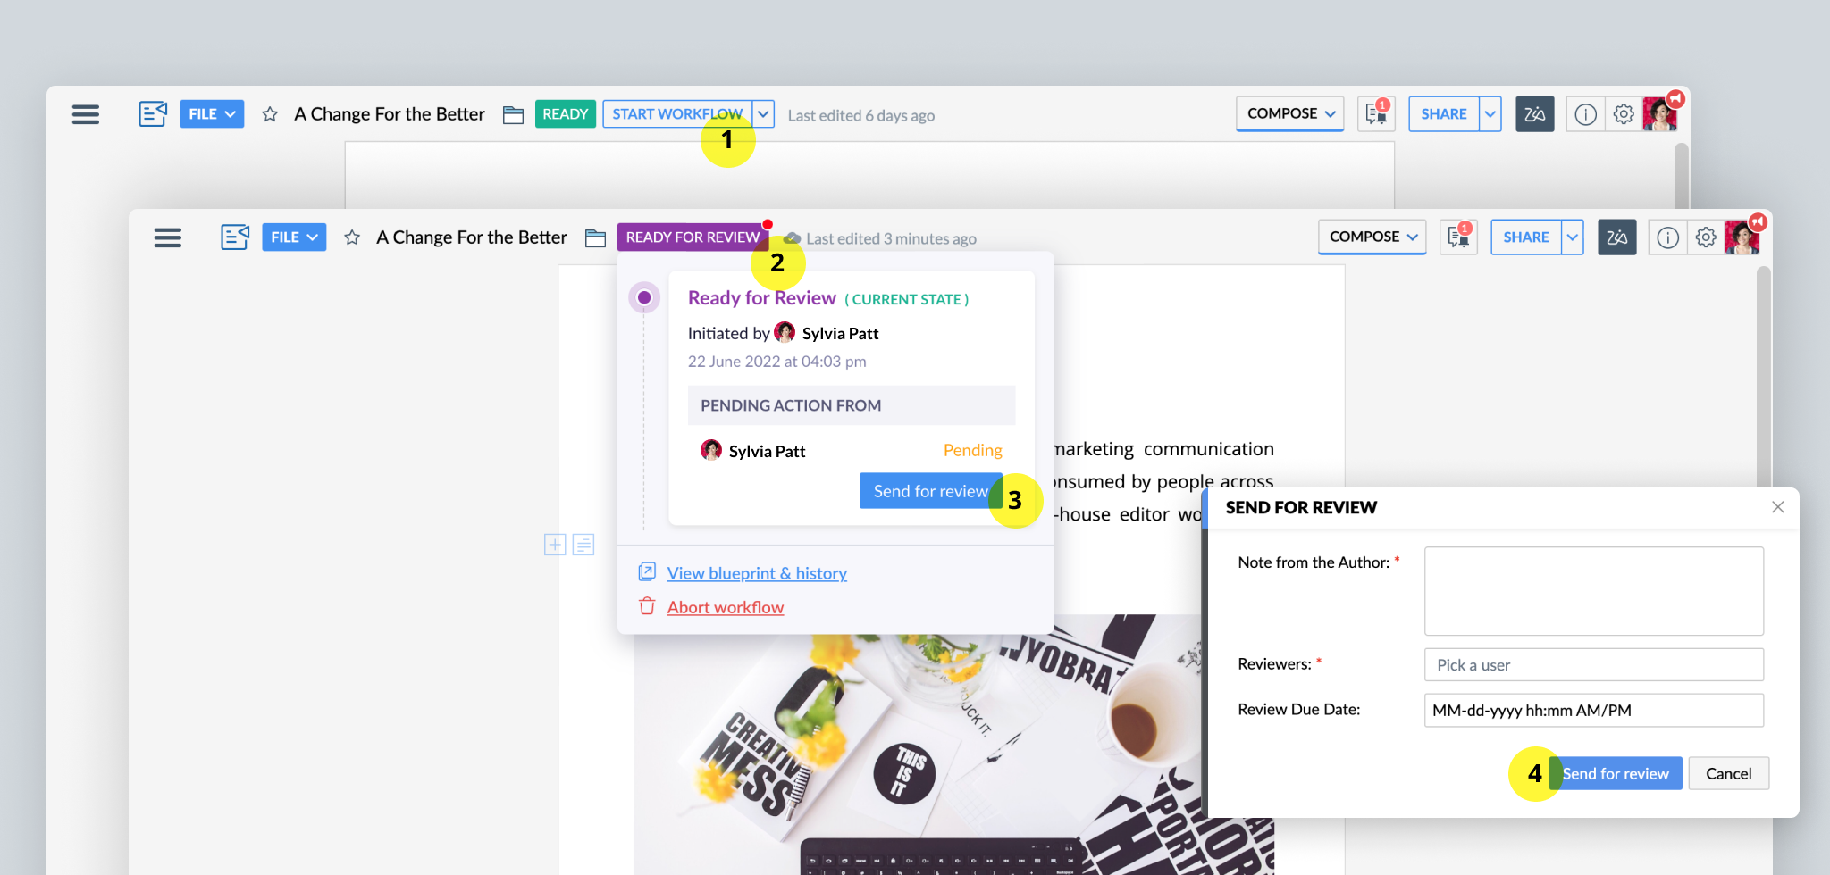
Task: Open hamburger menu in back window
Action: (x=86, y=114)
